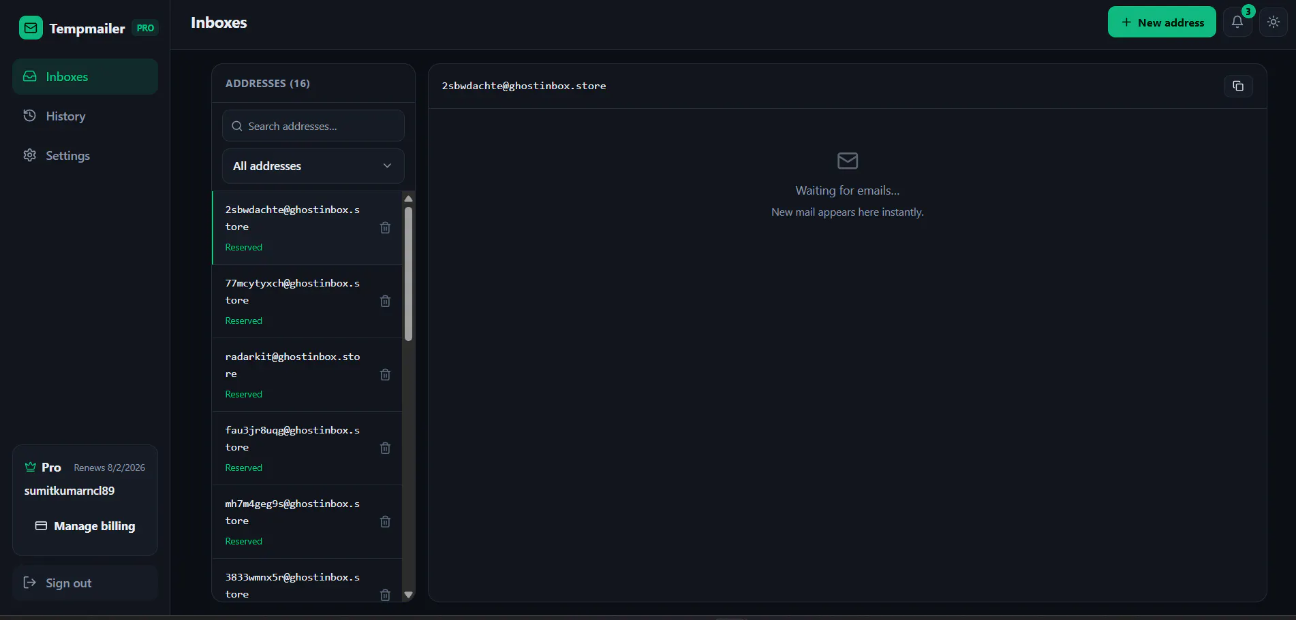Delete the radarkit@ghostinbox.store address
The image size is (1296, 620).
pyautogui.click(x=385, y=374)
